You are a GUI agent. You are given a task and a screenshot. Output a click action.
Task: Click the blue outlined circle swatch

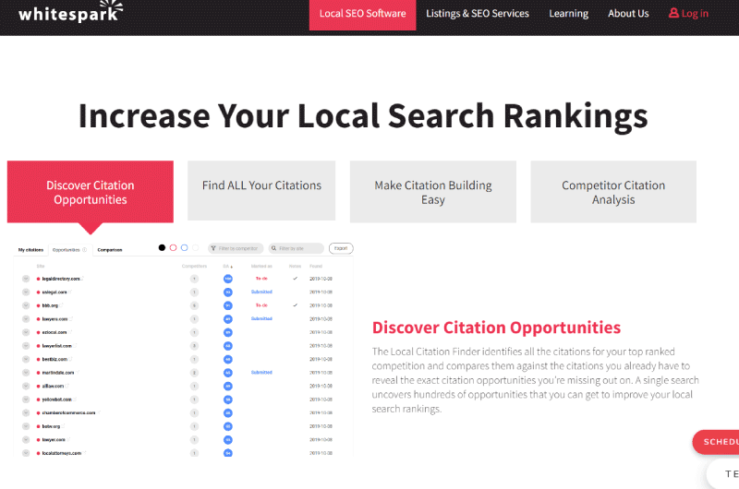pos(184,247)
